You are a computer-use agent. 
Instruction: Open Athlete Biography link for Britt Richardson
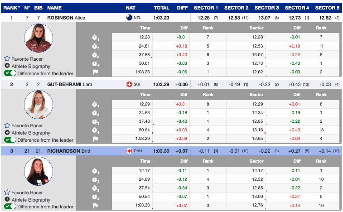click(x=34, y=200)
